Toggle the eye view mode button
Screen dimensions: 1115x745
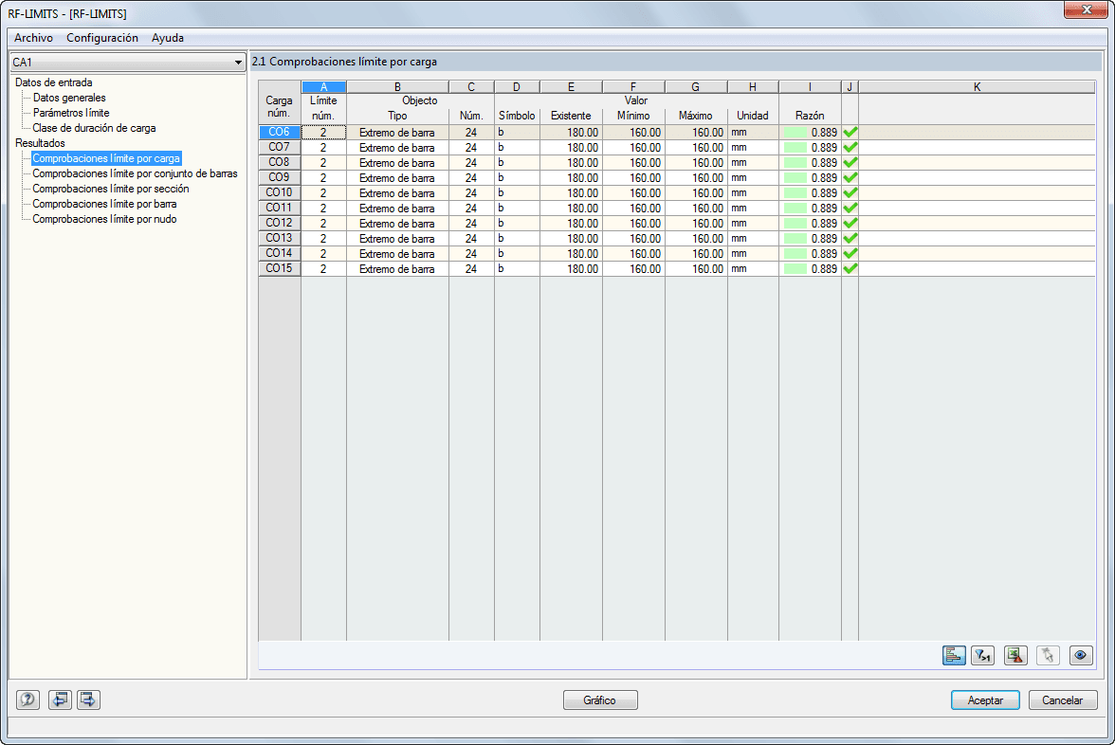coord(1081,656)
